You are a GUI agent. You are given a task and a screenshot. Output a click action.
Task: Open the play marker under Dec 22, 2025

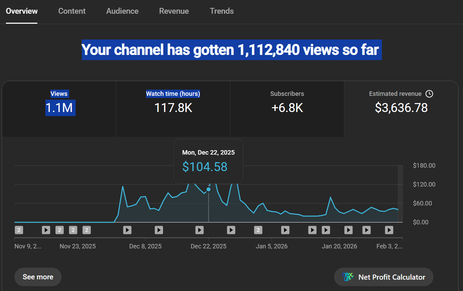click(x=199, y=230)
